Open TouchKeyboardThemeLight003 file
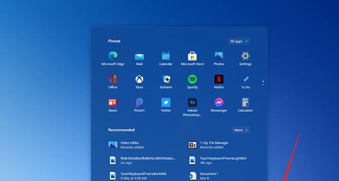 click(218, 161)
